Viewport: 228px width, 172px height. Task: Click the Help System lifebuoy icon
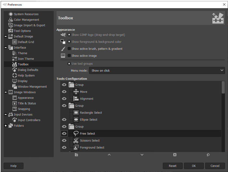point(15,75)
